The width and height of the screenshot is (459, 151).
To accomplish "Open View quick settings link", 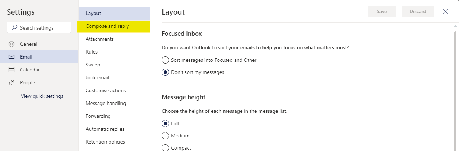I will (42, 96).
